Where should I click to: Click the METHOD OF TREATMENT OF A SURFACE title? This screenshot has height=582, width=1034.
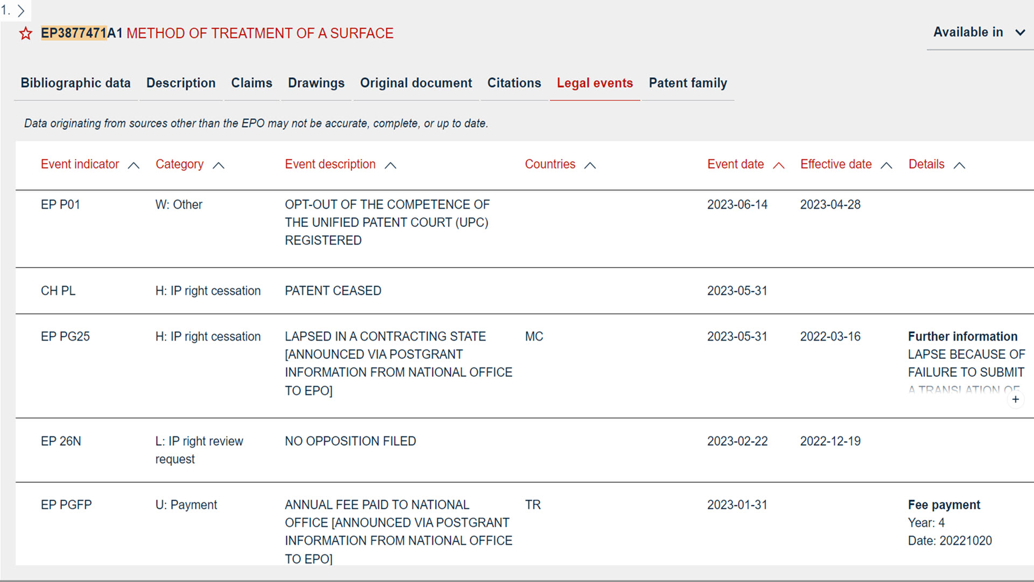click(260, 33)
